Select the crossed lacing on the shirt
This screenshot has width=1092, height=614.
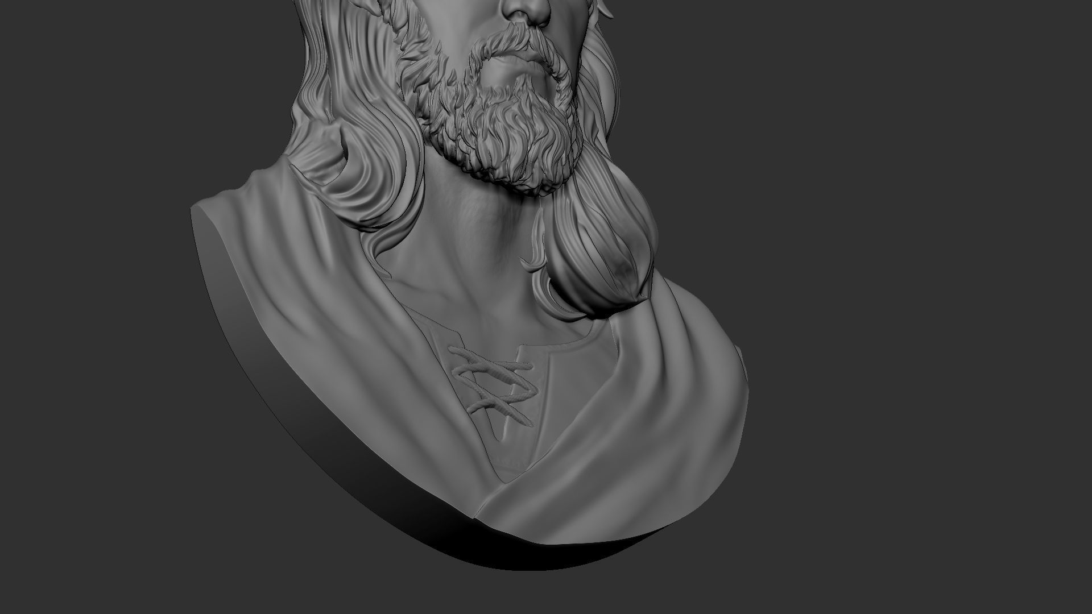[x=493, y=385]
